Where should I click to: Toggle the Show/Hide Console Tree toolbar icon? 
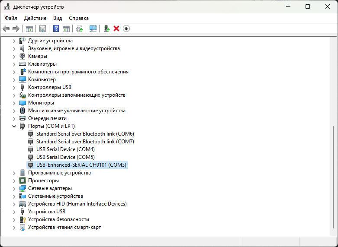click(x=29, y=28)
